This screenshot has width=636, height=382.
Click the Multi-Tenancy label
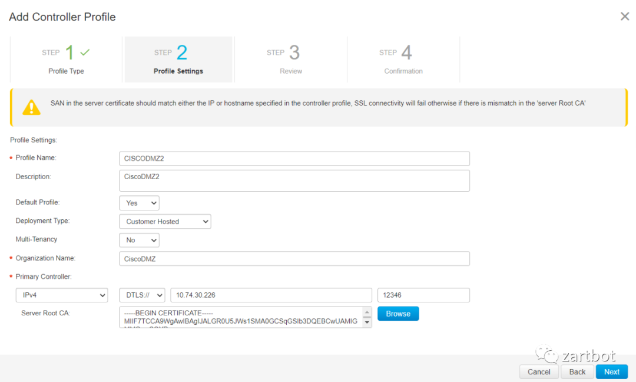[36, 239]
